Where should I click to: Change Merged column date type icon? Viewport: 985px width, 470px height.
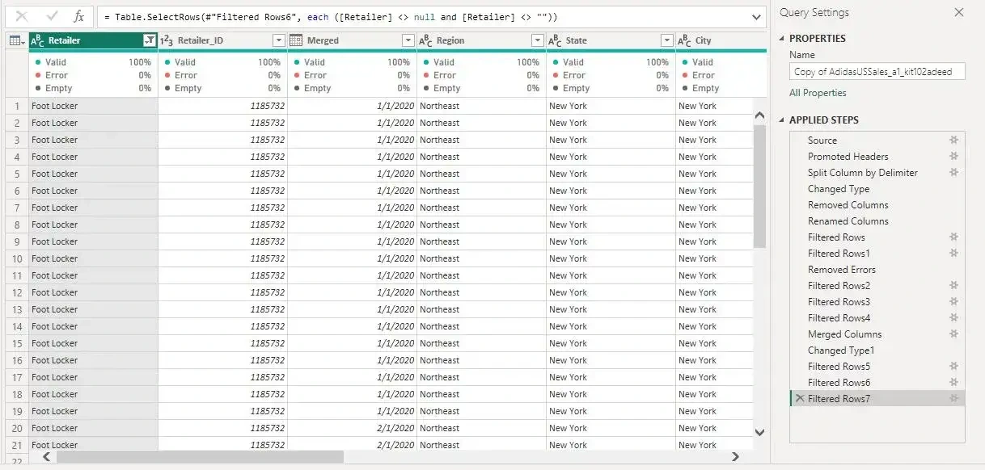(x=296, y=40)
